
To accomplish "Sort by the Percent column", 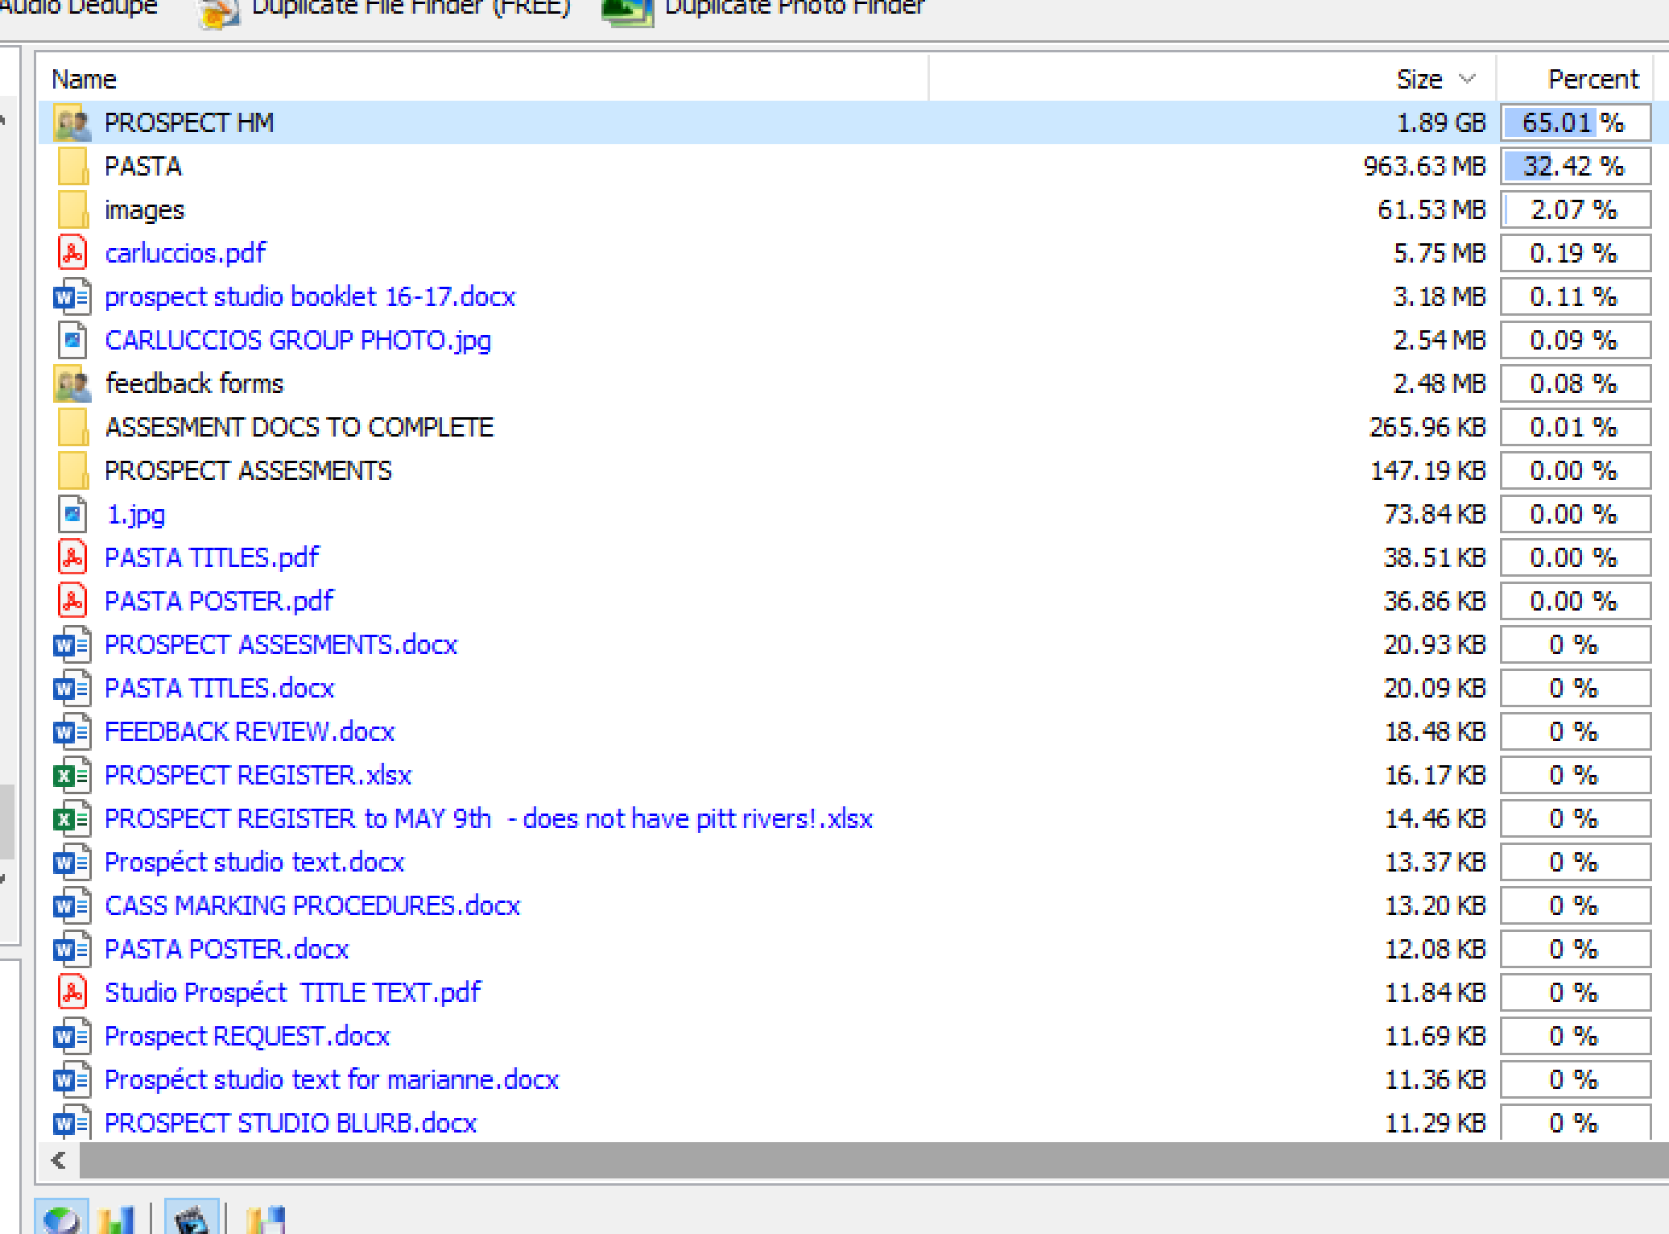I will 1592,79.
